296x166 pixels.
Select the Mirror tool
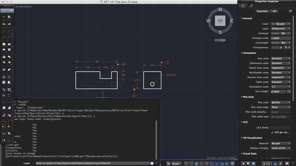point(4,95)
